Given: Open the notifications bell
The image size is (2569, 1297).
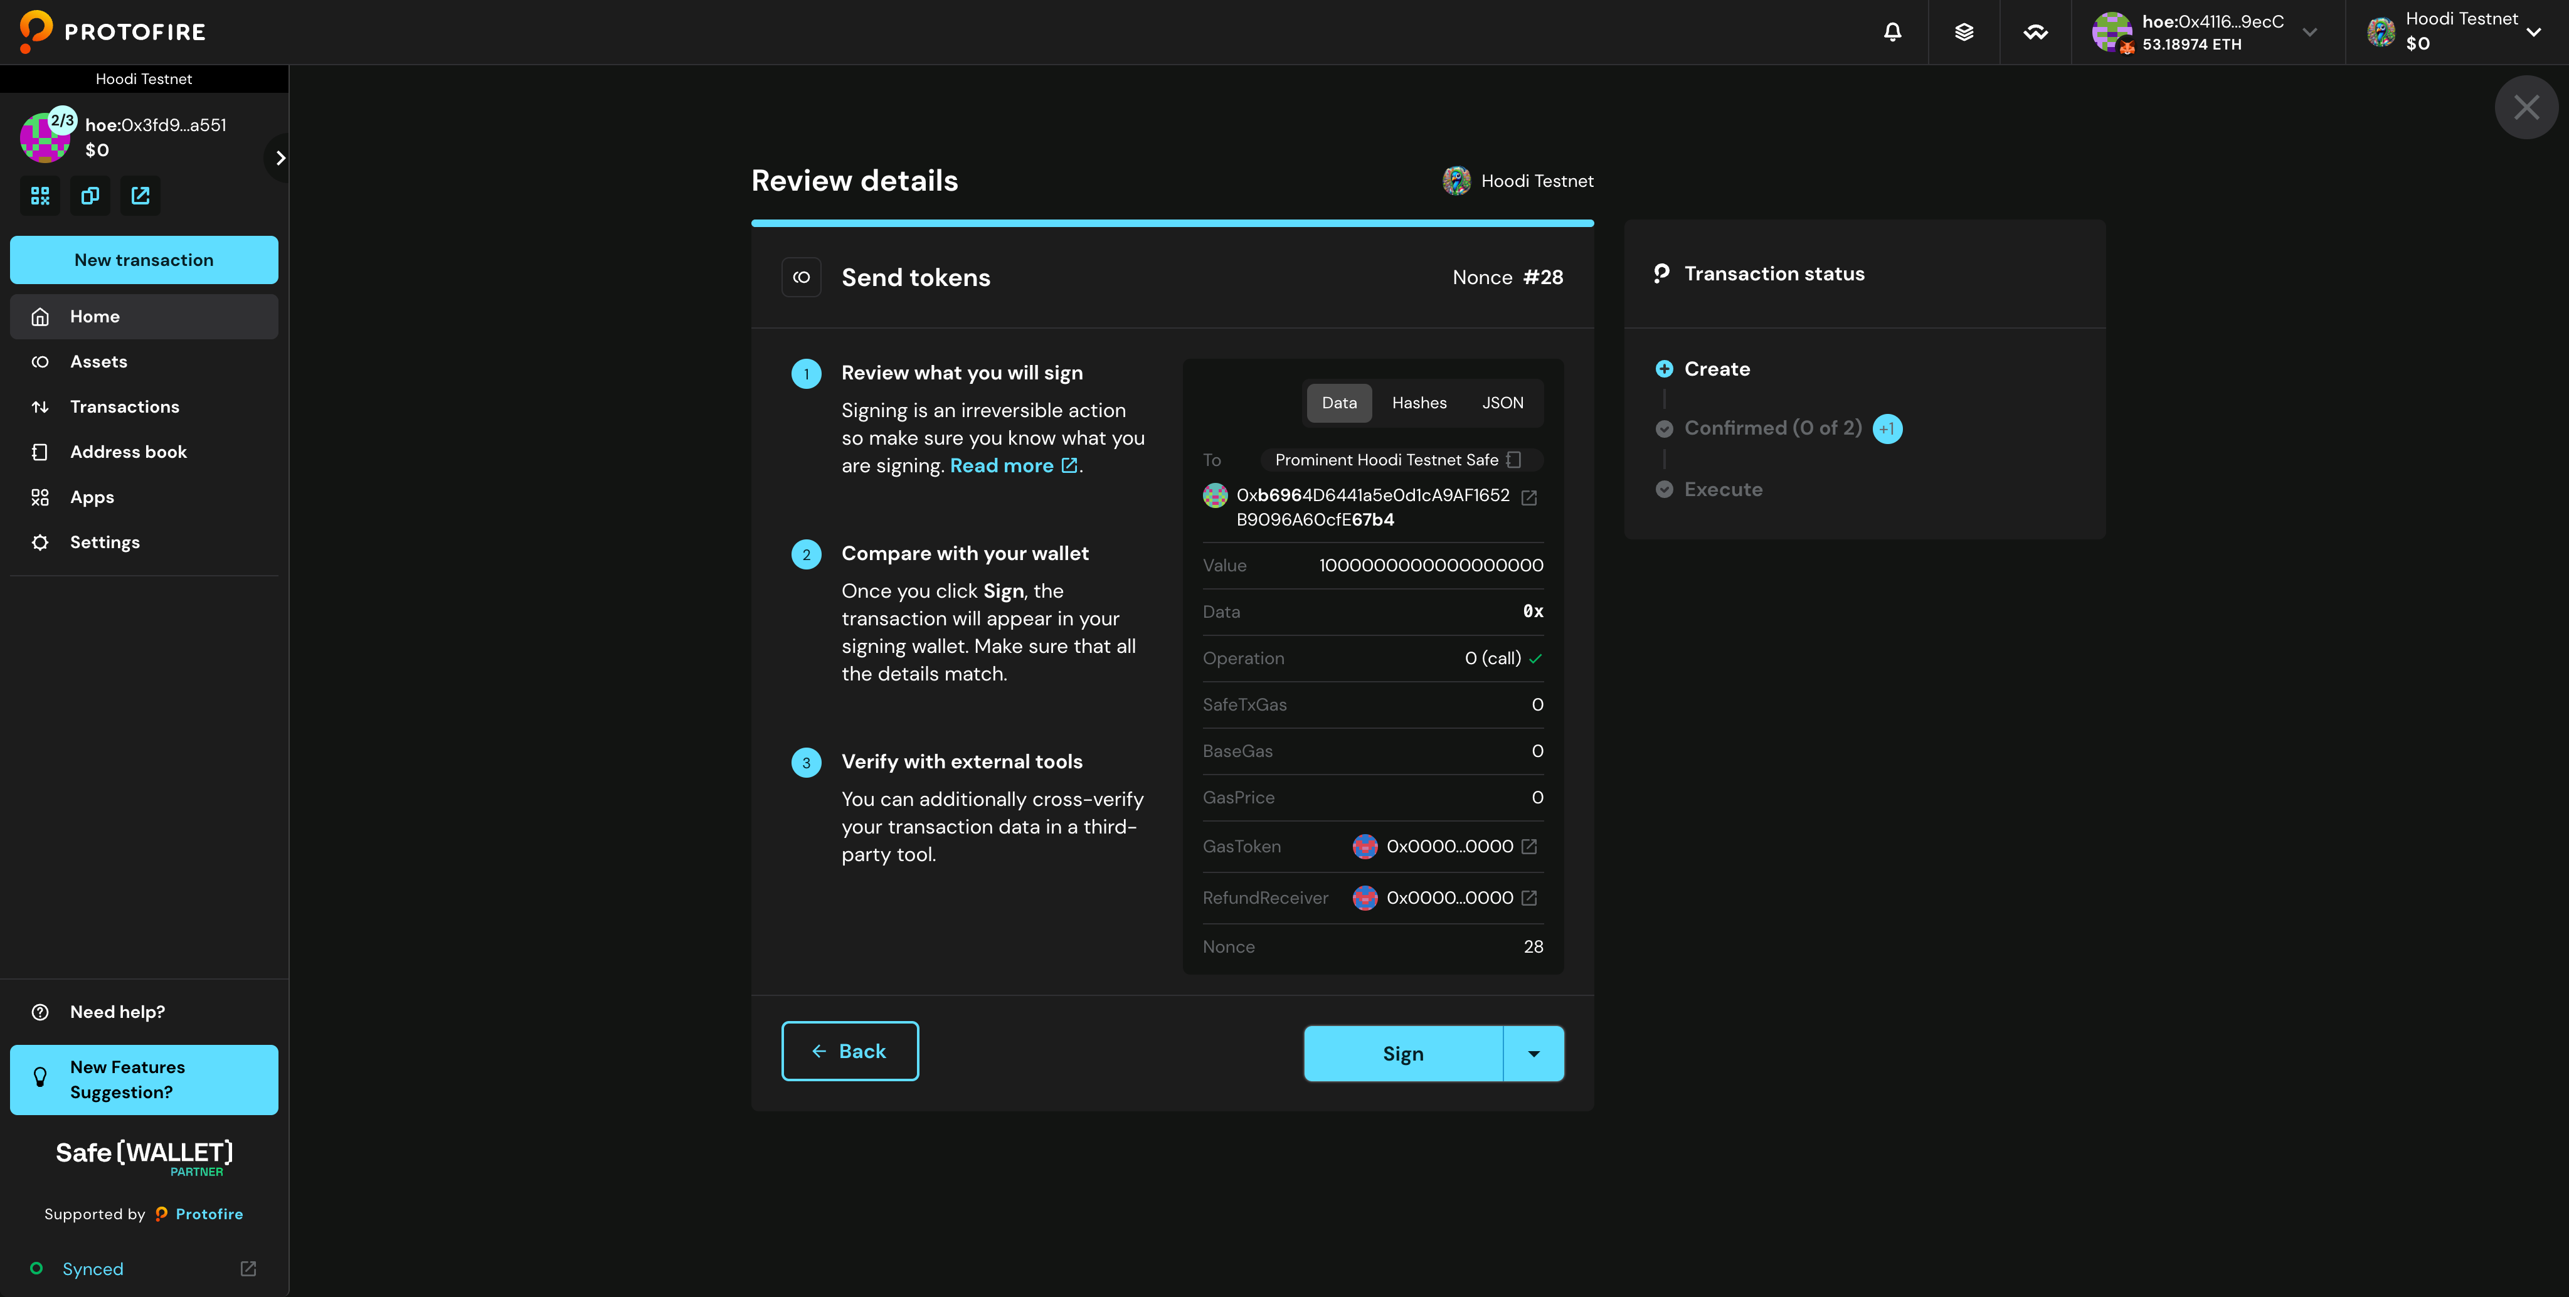Looking at the screenshot, I should click(1892, 32).
